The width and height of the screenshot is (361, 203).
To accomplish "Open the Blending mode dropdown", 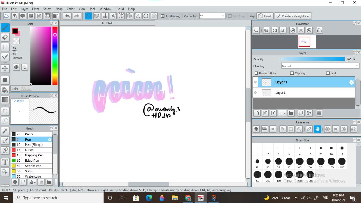I will coord(320,66).
